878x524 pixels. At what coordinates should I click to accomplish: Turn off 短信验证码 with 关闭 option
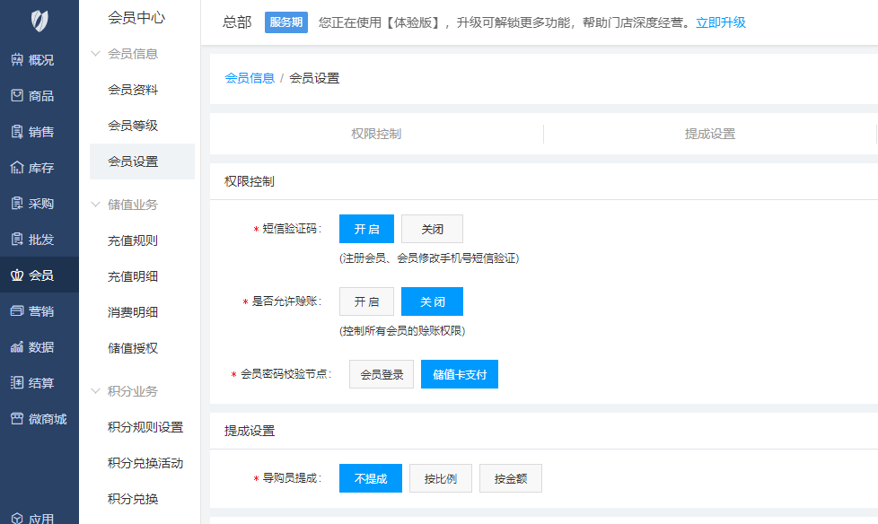pos(432,229)
